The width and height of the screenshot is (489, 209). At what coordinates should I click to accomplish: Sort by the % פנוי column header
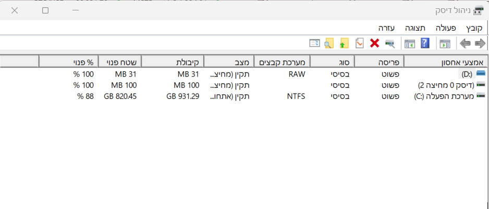(68, 61)
